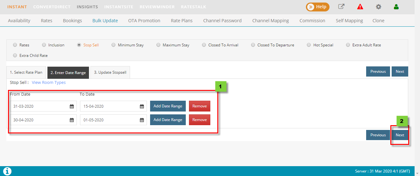Pick the Hot Special radio button

(x=309, y=45)
